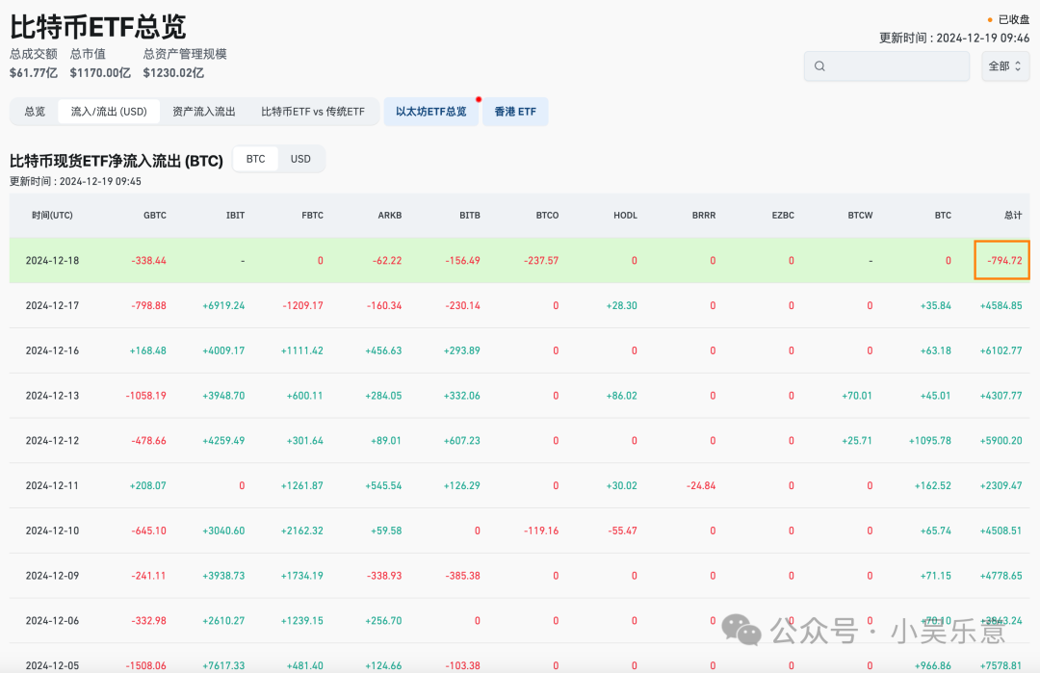Click the 总资产管理规模 $1230.02亿 stat
The height and width of the screenshot is (673, 1040).
coord(184,63)
